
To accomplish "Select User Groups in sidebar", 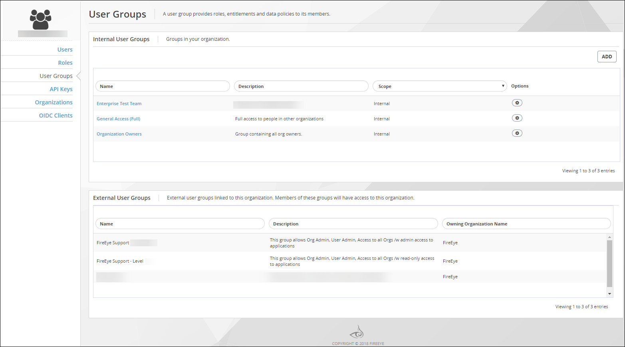I will [x=56, y=76].
